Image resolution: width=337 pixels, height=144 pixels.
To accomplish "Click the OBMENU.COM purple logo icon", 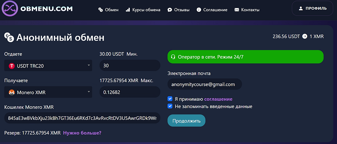I will tap(10, 9).
